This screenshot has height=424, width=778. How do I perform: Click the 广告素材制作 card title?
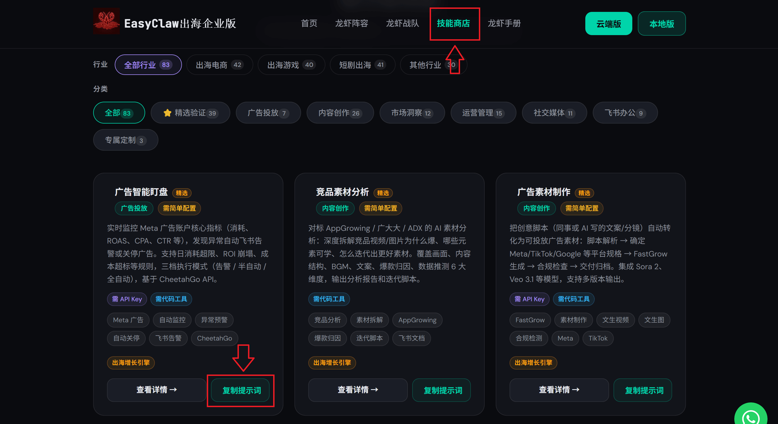[544, 192]
